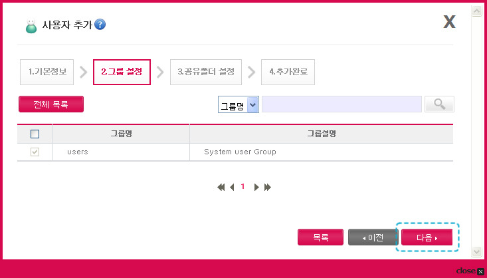Close the dialog with large X icon

[x=449, y=22]
